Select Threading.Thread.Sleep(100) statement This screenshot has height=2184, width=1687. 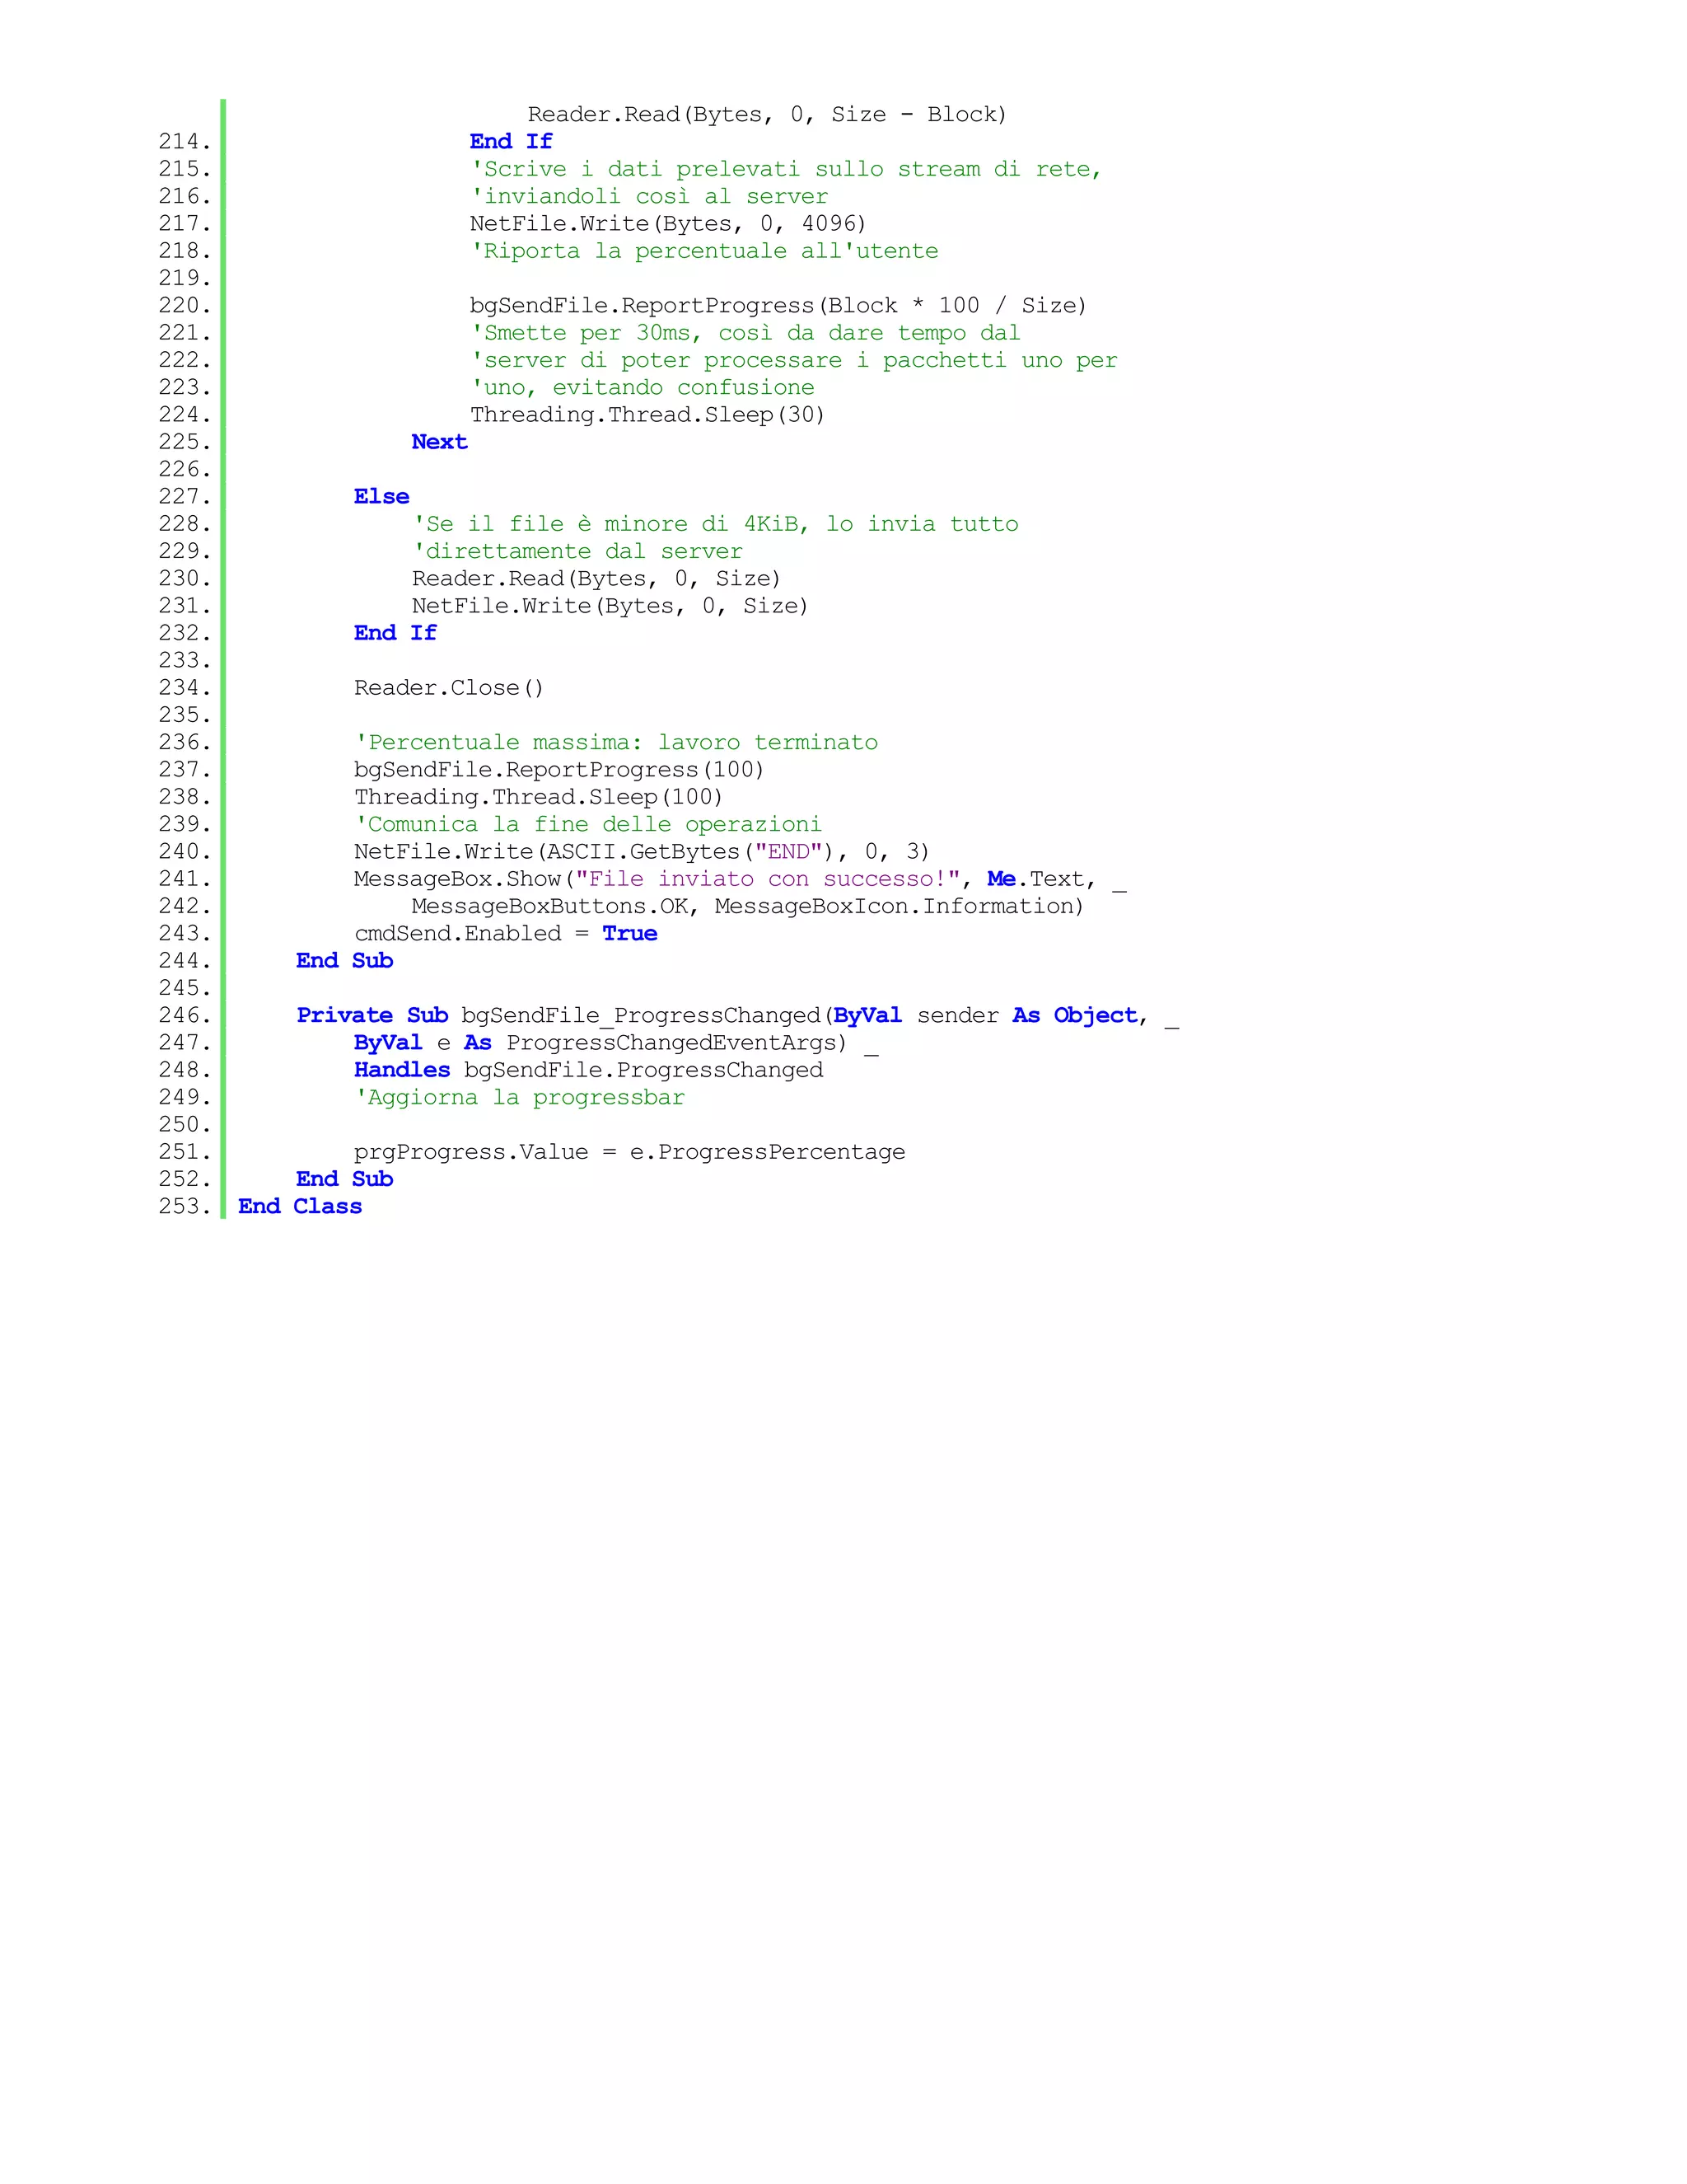pyautogui.click(x=538, y=797)
